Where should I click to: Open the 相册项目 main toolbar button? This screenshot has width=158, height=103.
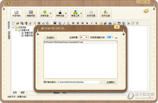click(31, 13)
